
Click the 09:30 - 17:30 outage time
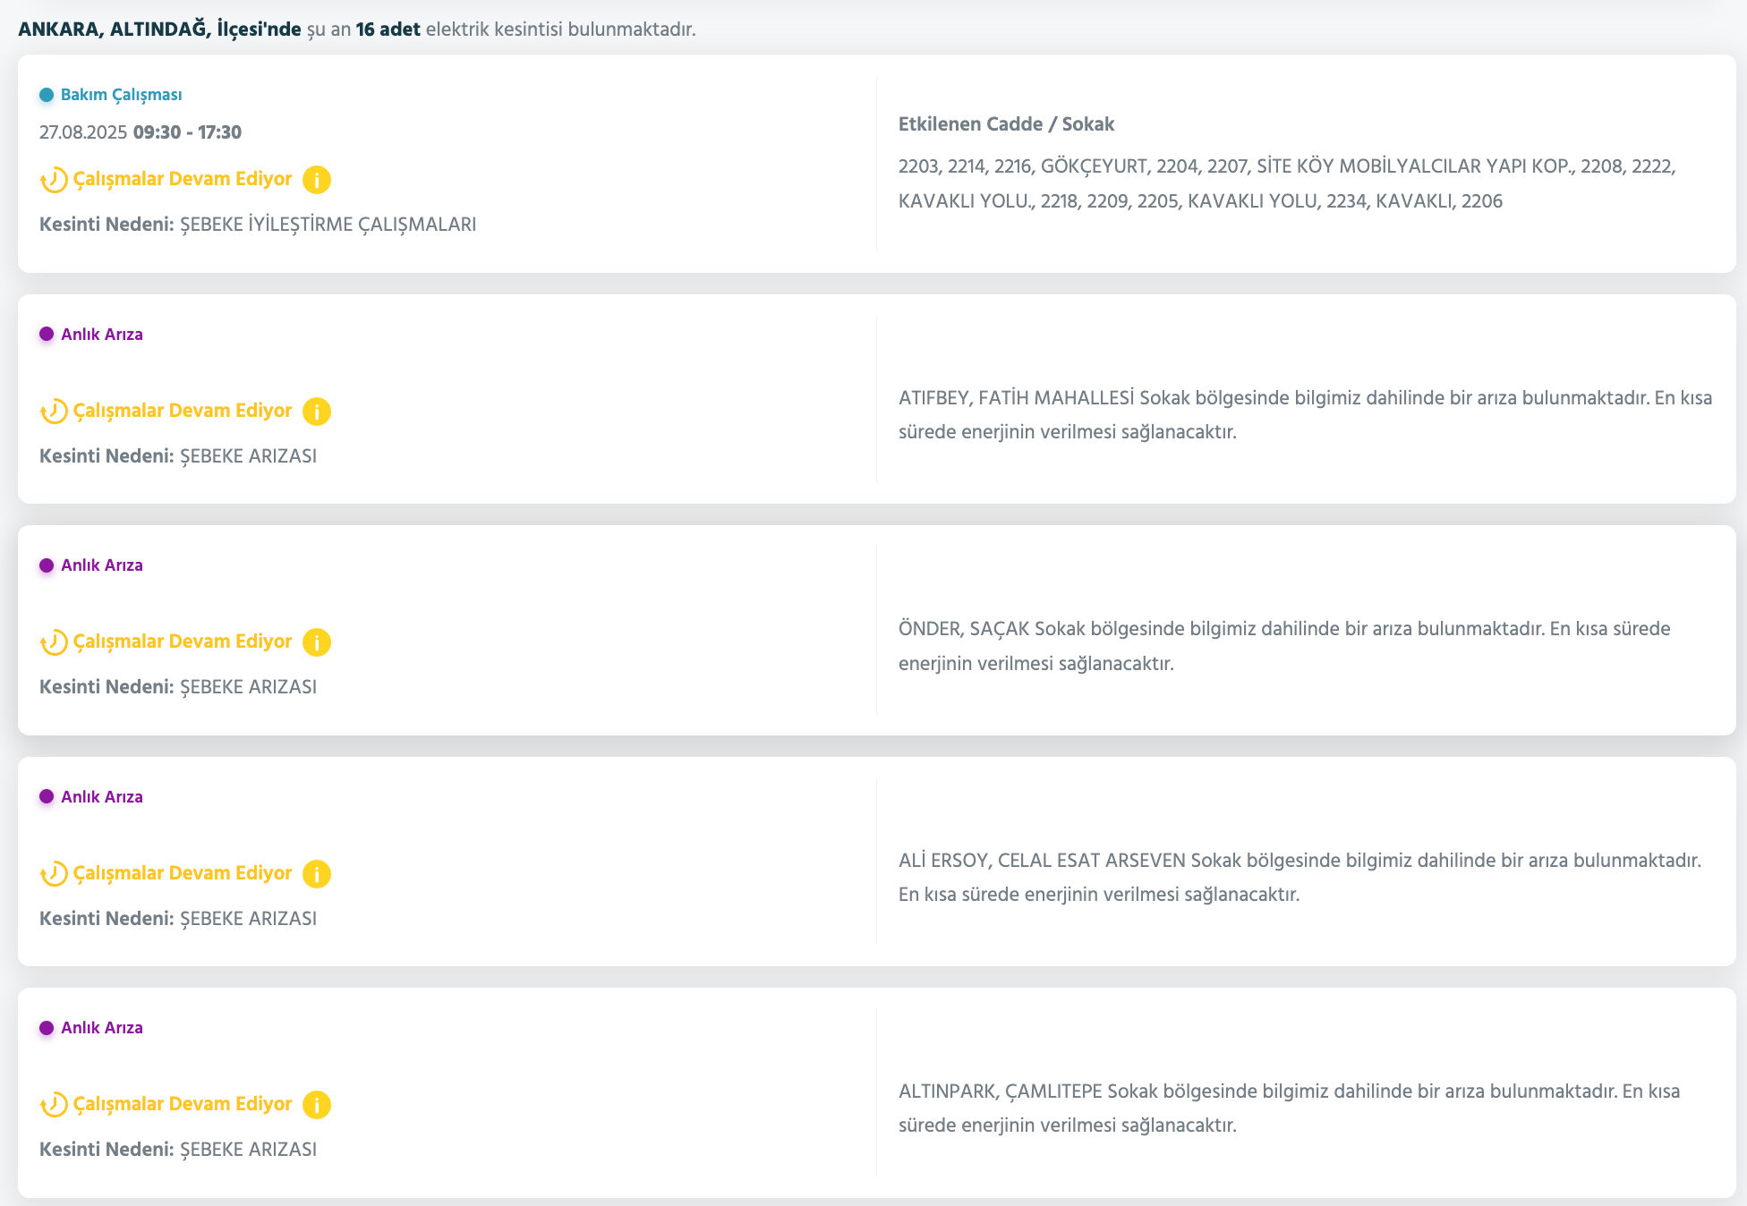[187, 132]
